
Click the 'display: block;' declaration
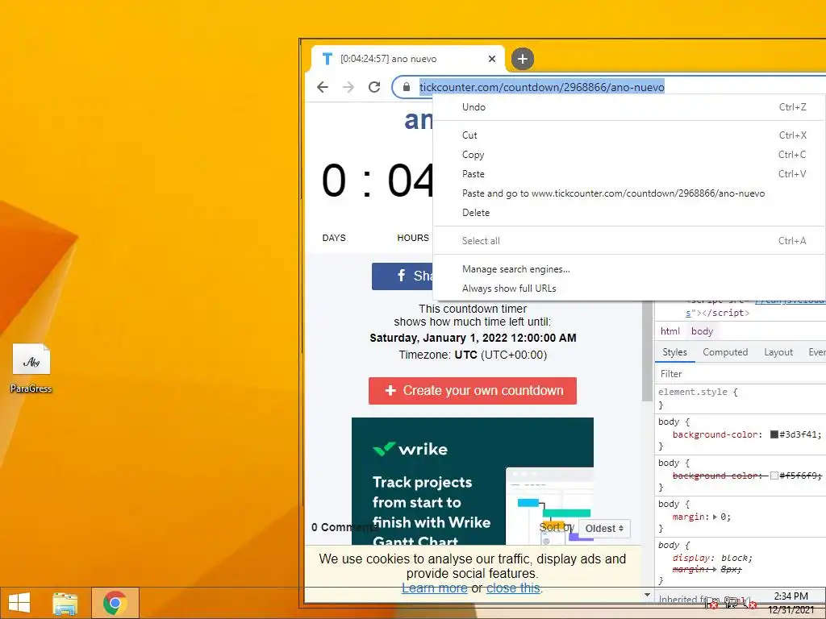[712, 558]
